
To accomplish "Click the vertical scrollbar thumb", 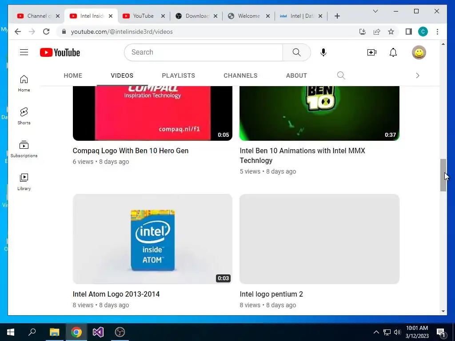I will 443,175.
